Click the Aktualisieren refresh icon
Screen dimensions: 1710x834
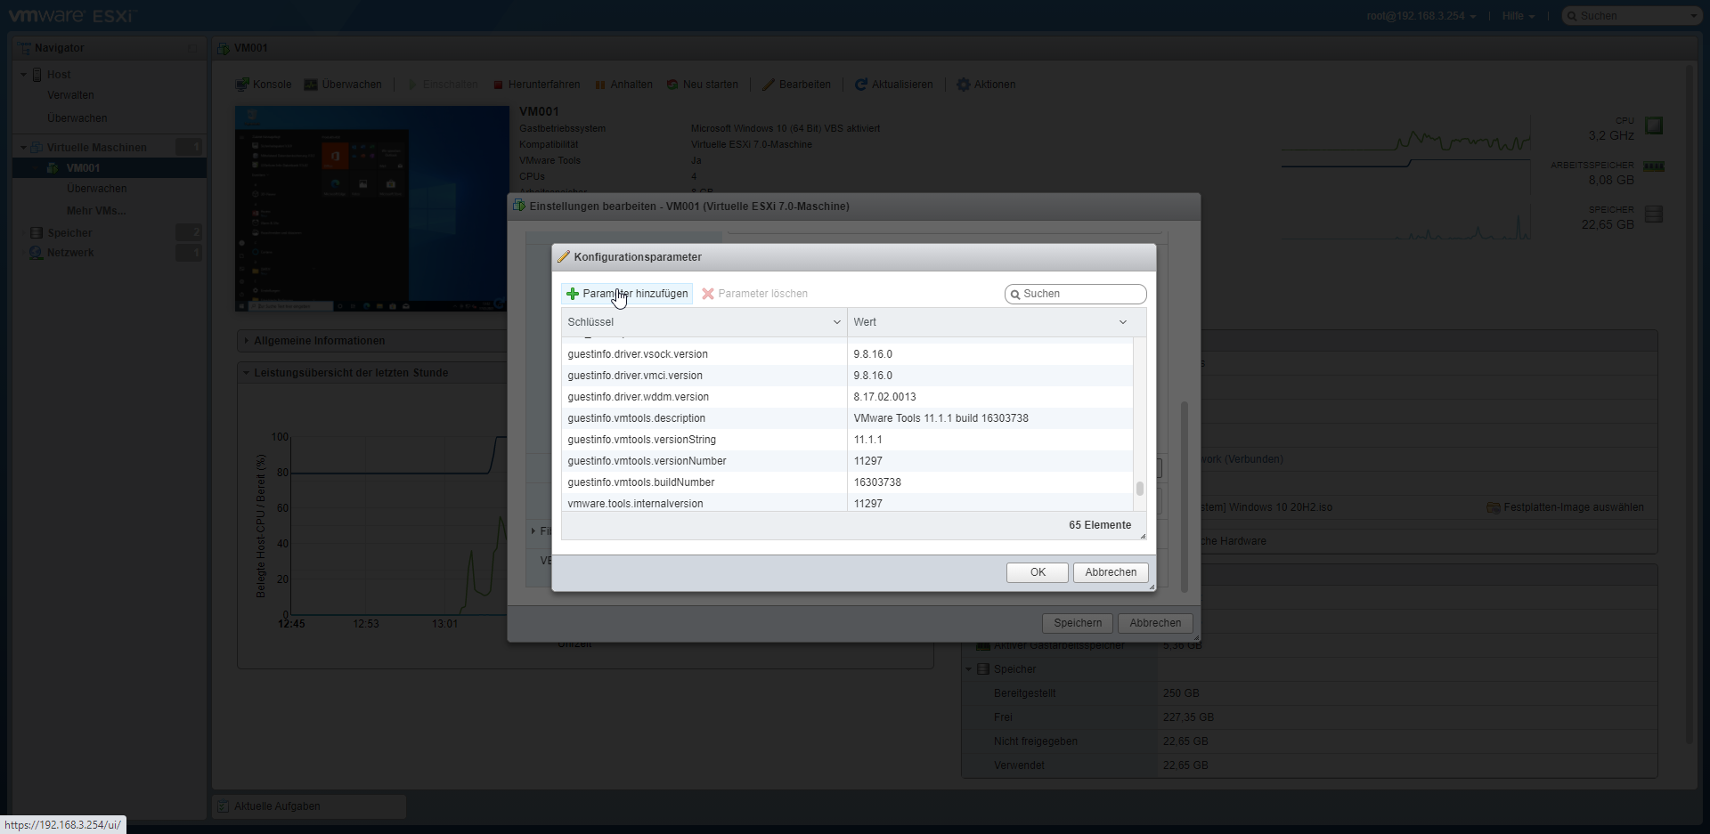pyautogui.click(x=860, y=85)
